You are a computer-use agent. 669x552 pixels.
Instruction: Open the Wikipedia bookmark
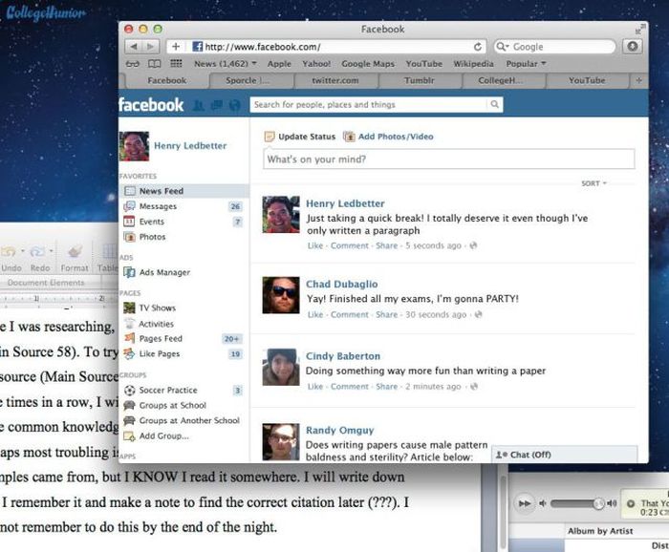473,64
